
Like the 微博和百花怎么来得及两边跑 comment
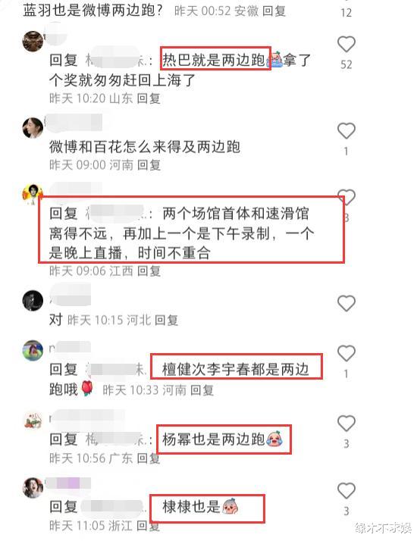pyautogui.click(x=346, y=131)
